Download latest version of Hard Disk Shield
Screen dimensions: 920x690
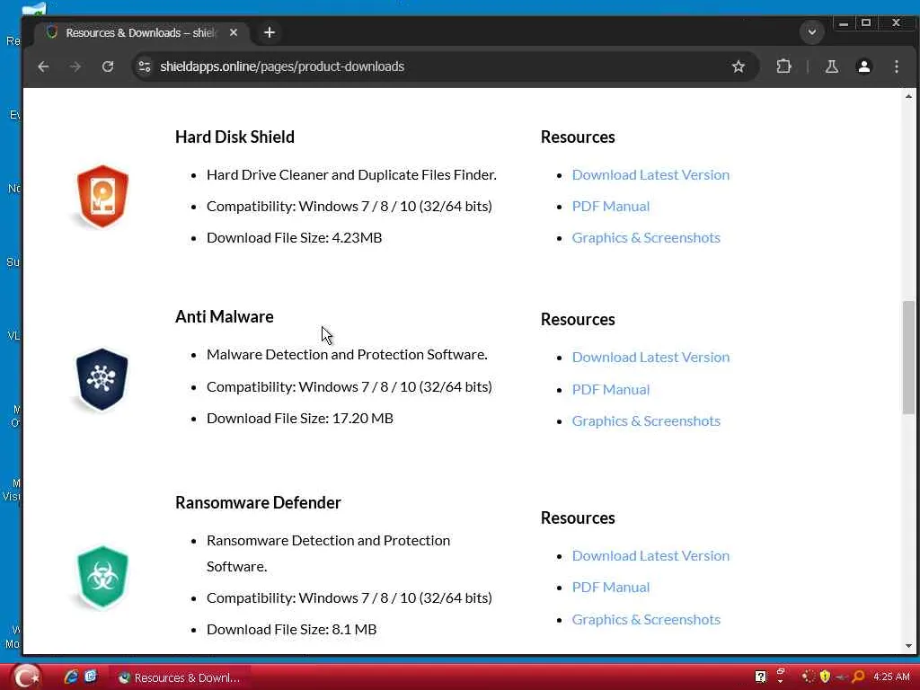click(x=650, y=174)
